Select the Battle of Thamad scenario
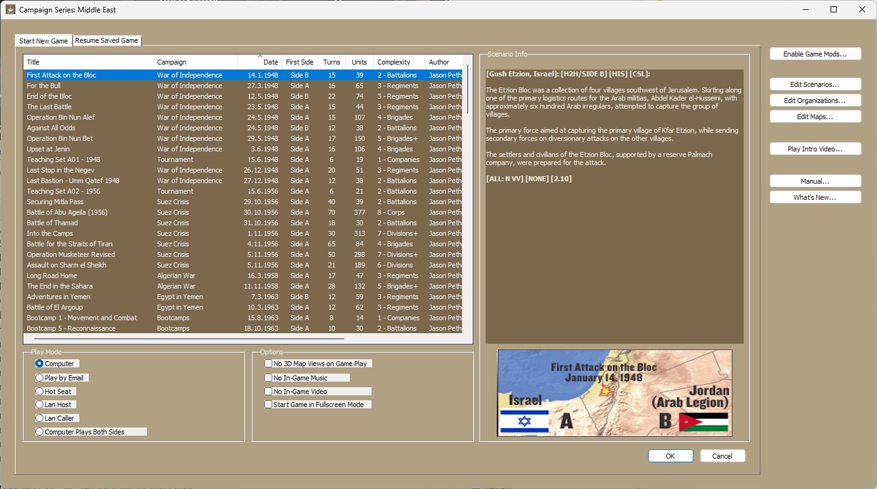Image resolution: width=877 pixels, height=489 pixels. [x=243, y=223]
